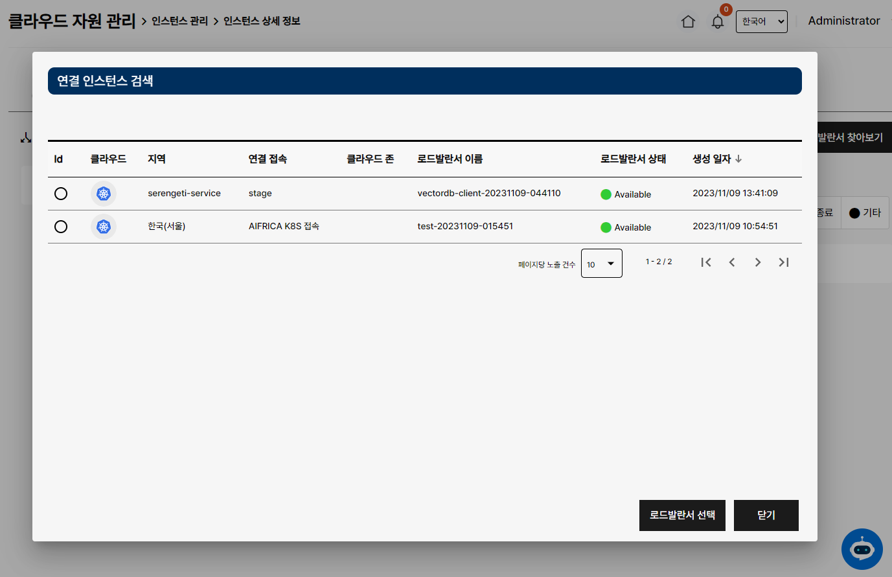Open the chatbot assistant icon
This screenshot has height=577, width=892.
point(862,549)
